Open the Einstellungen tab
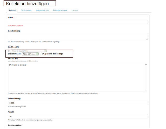Viewport: 166px width, 129px height. click(26, 10)
